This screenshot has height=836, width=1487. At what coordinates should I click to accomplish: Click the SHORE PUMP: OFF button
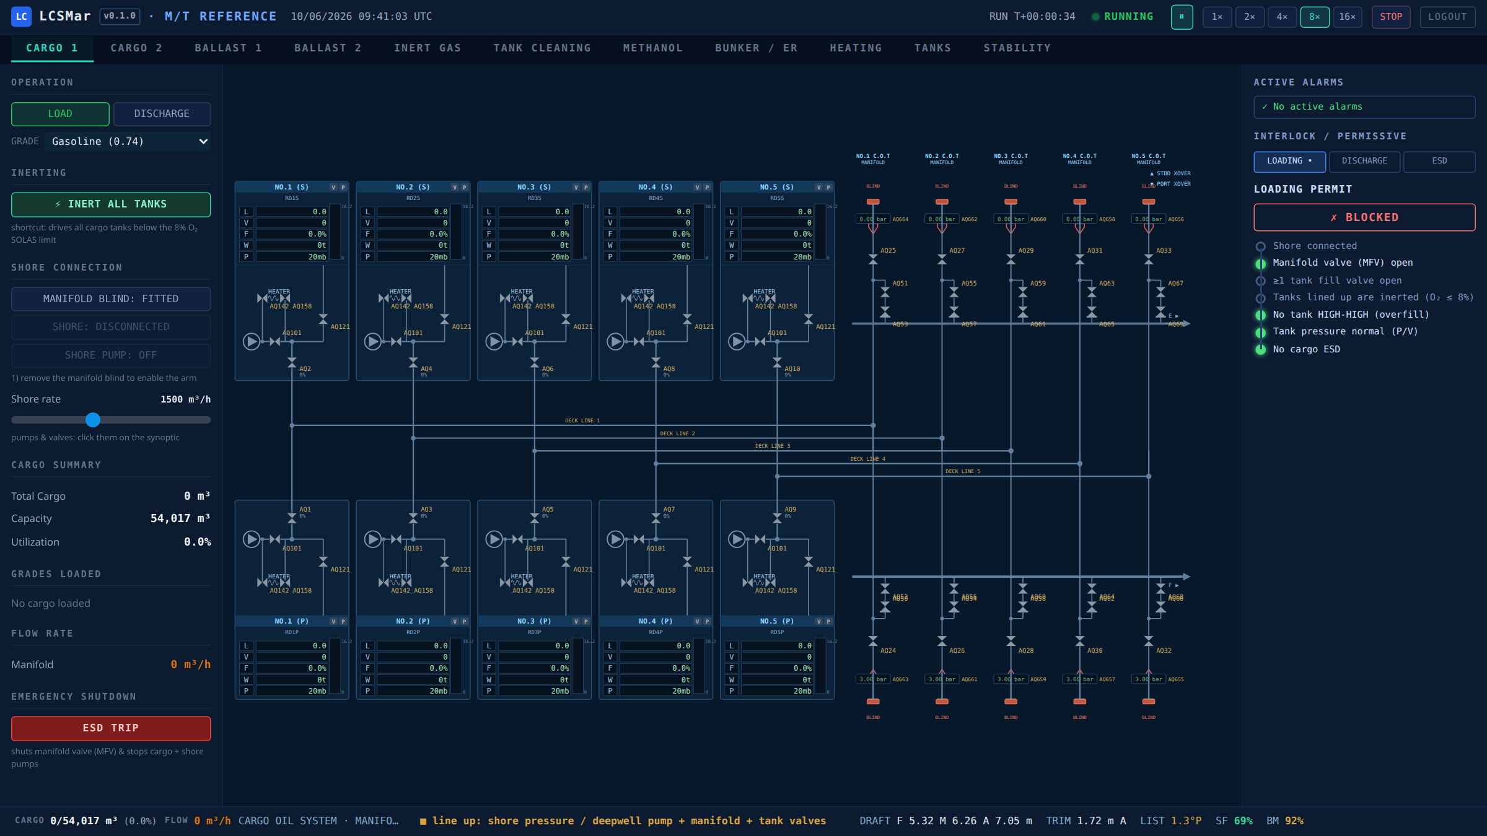pos(111,355)
